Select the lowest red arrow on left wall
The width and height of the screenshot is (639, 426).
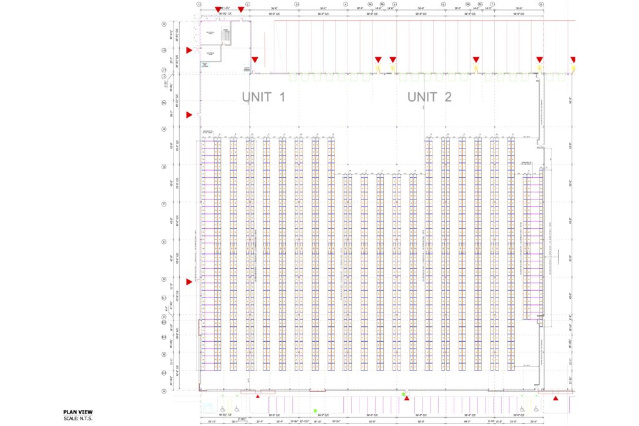click(x=189, y=282)
